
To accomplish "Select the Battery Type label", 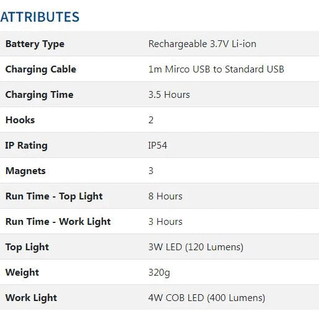I will point(35,44).
